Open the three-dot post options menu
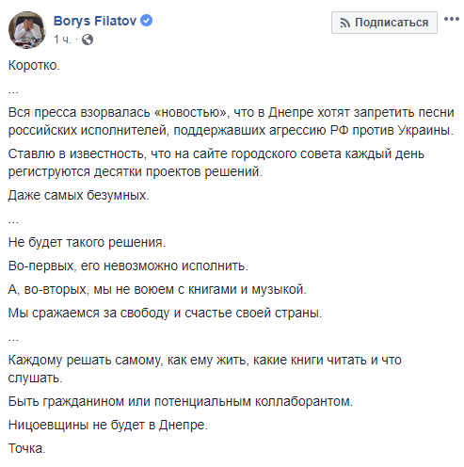This screenshot has width=464, height=467. click(x=451, y=19)
